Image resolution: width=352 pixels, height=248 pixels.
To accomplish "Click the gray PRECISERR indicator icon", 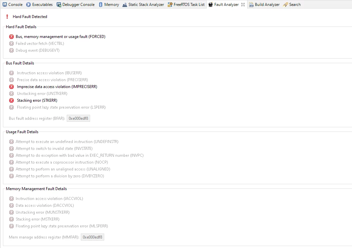I will point(11,80).
